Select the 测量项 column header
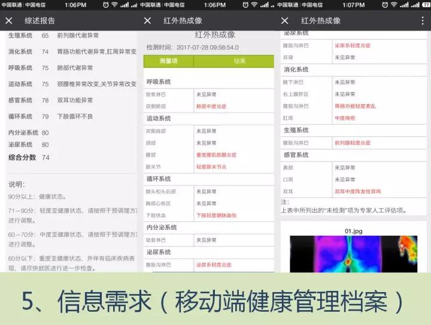The height and width of the screenshot is (325, 431). (168, 61)
